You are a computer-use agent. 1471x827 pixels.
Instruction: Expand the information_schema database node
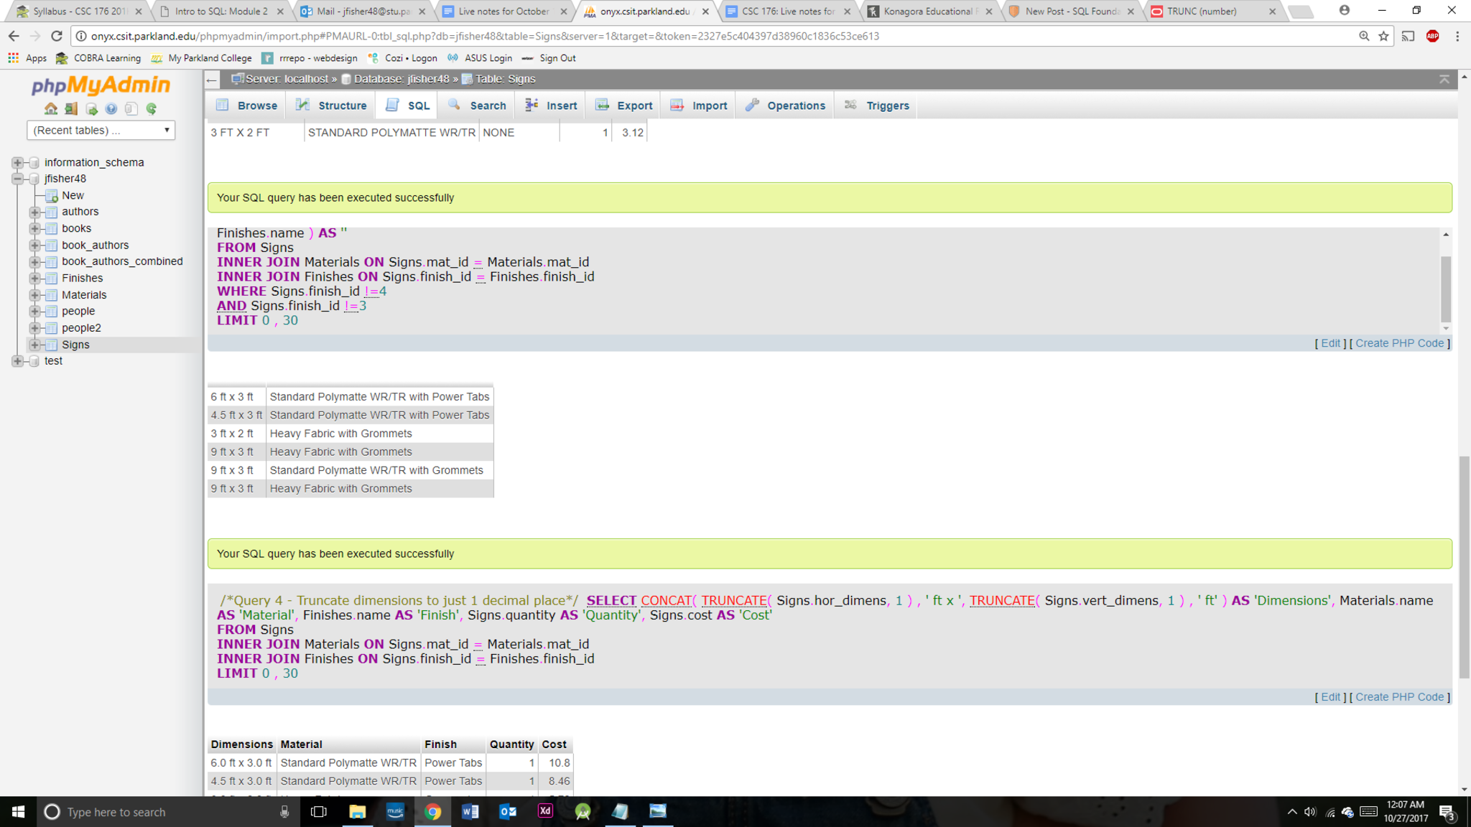[17, 163]
